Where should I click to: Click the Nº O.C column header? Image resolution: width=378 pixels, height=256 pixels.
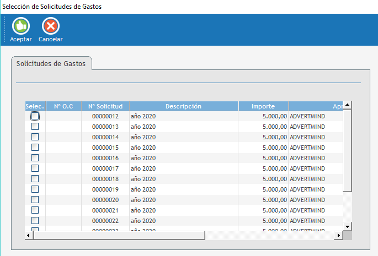point(63,106)
